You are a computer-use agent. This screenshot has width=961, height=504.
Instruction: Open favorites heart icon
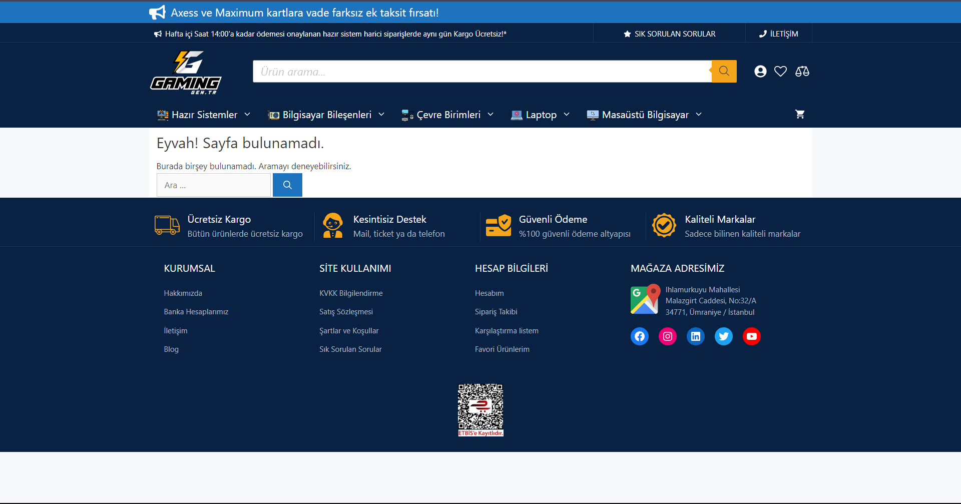click(780, 72)
